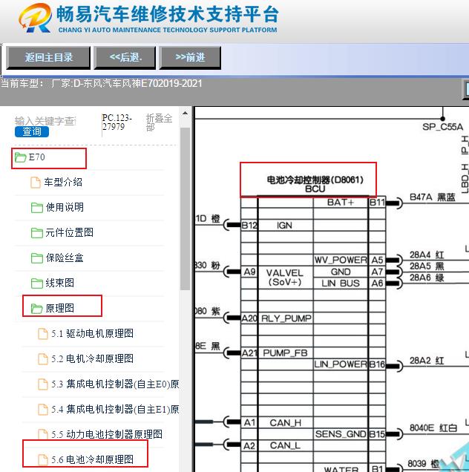Open 5.5 动力电池控制器原理图
469x472 pixels.
coord(107,434)
